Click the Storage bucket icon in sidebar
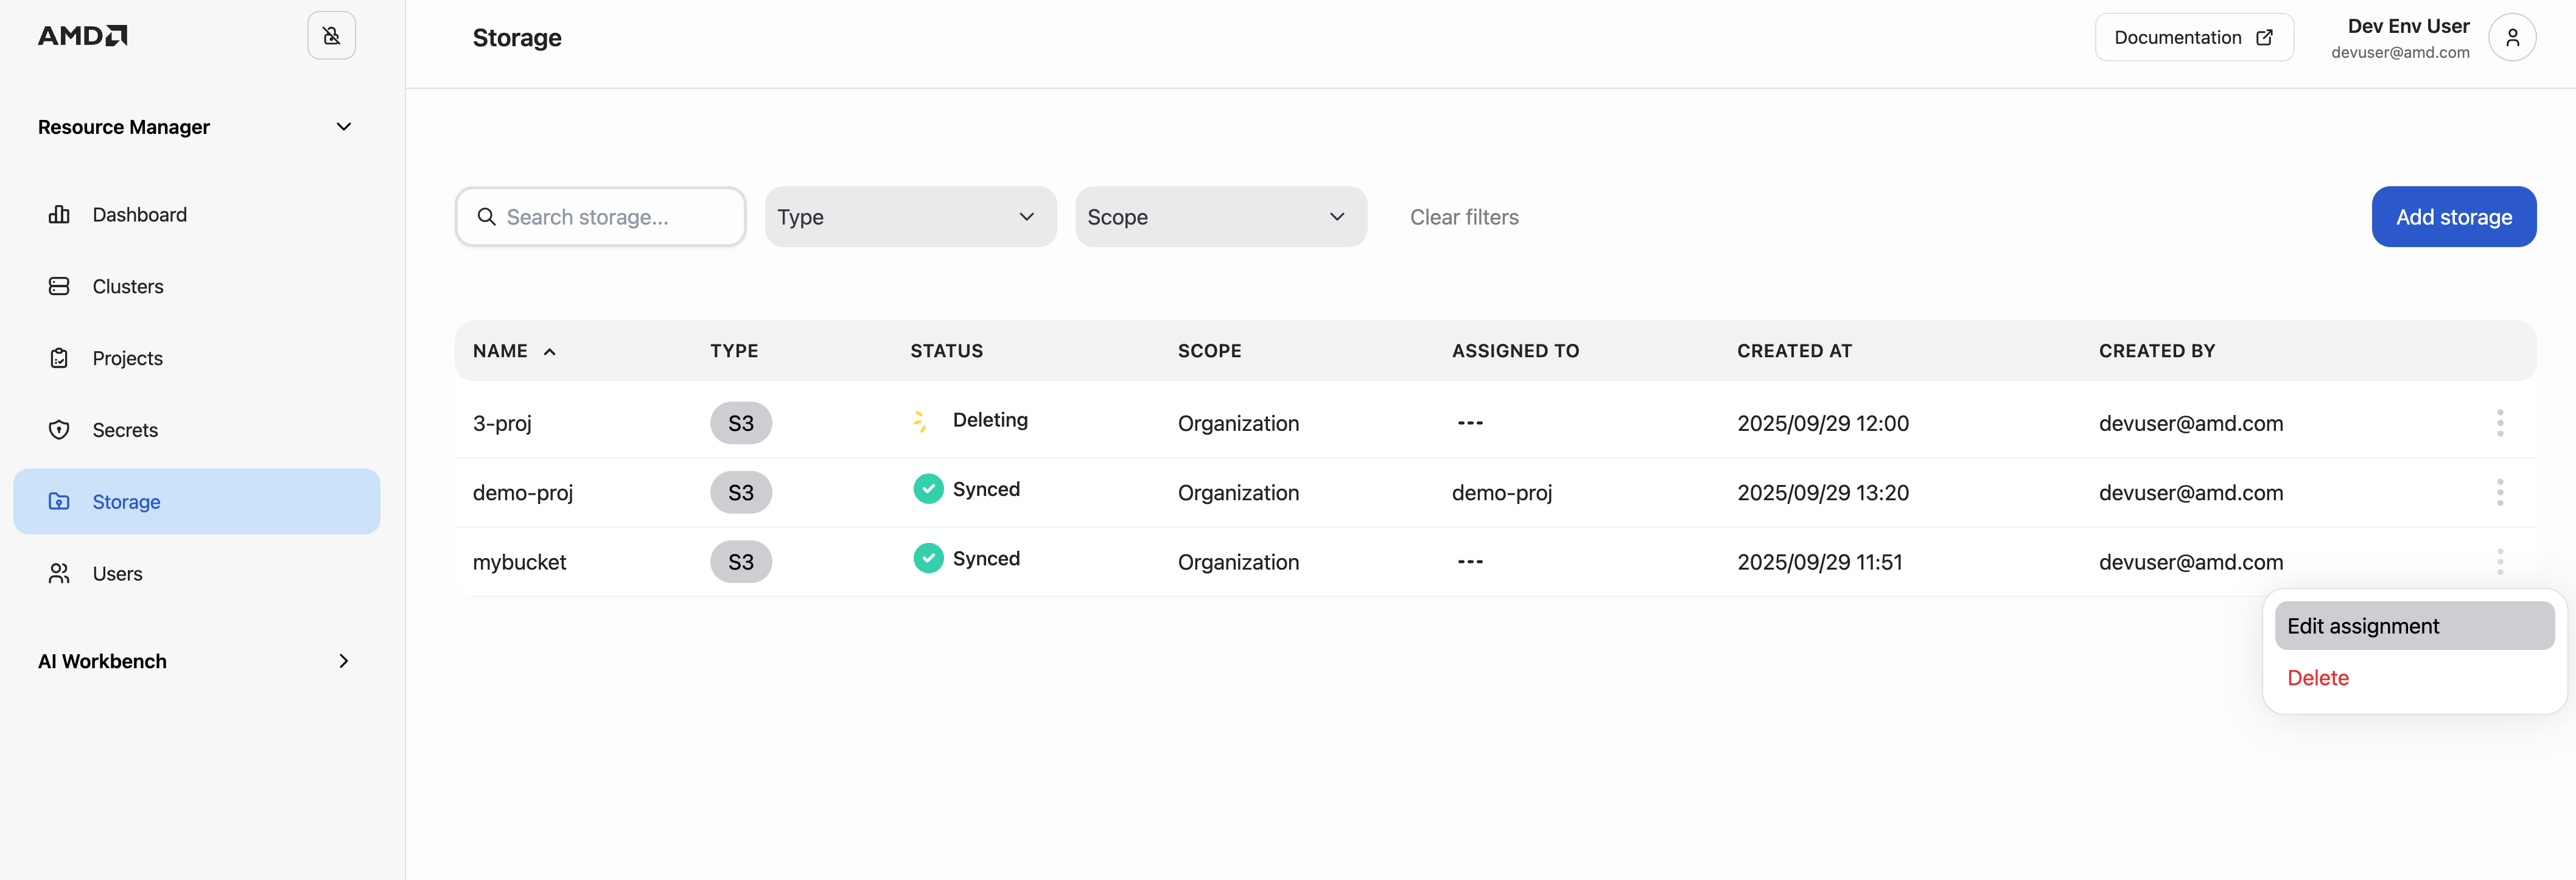 (x=60, y=501)
